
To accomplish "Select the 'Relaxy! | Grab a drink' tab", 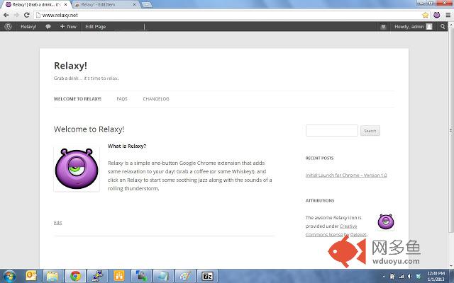I will click(36, 5).
